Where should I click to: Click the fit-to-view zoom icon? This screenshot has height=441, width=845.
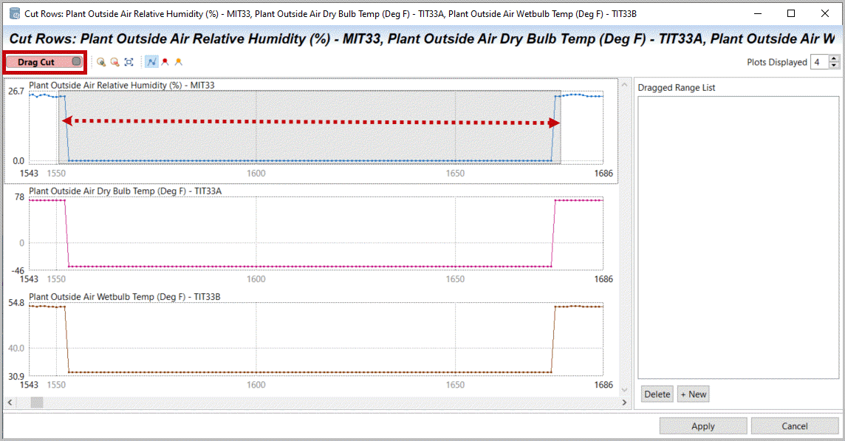coord(129,63)
